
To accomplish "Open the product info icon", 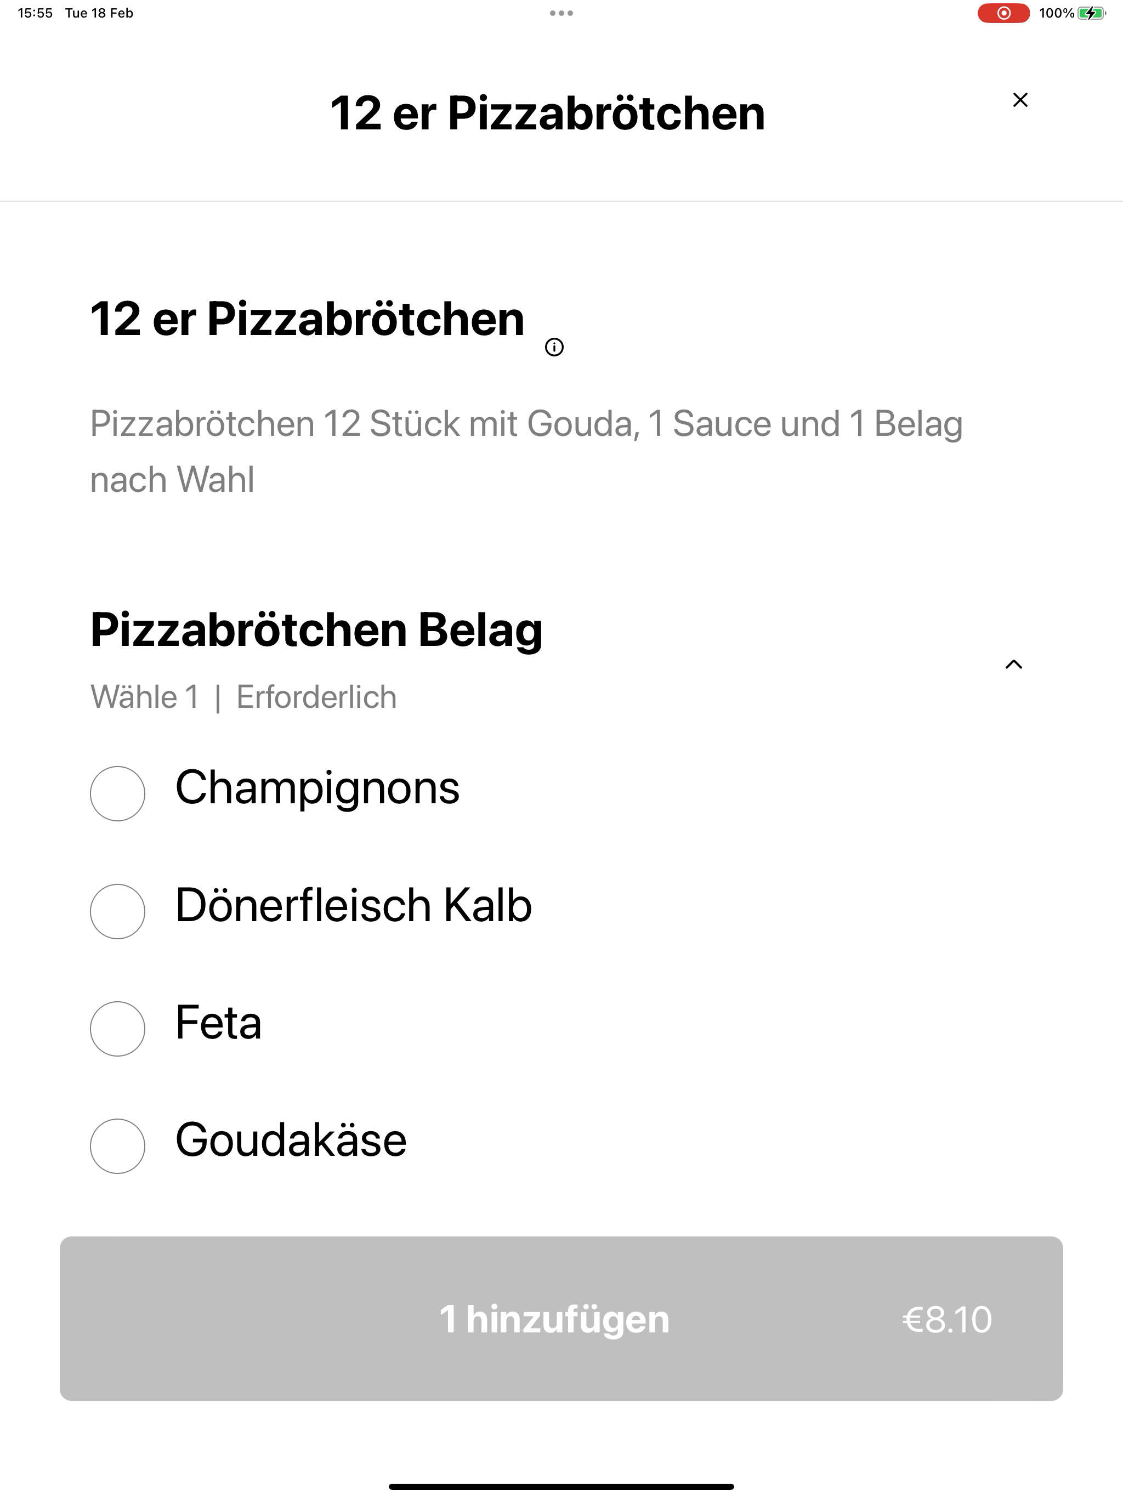I will tap(554, 348).
